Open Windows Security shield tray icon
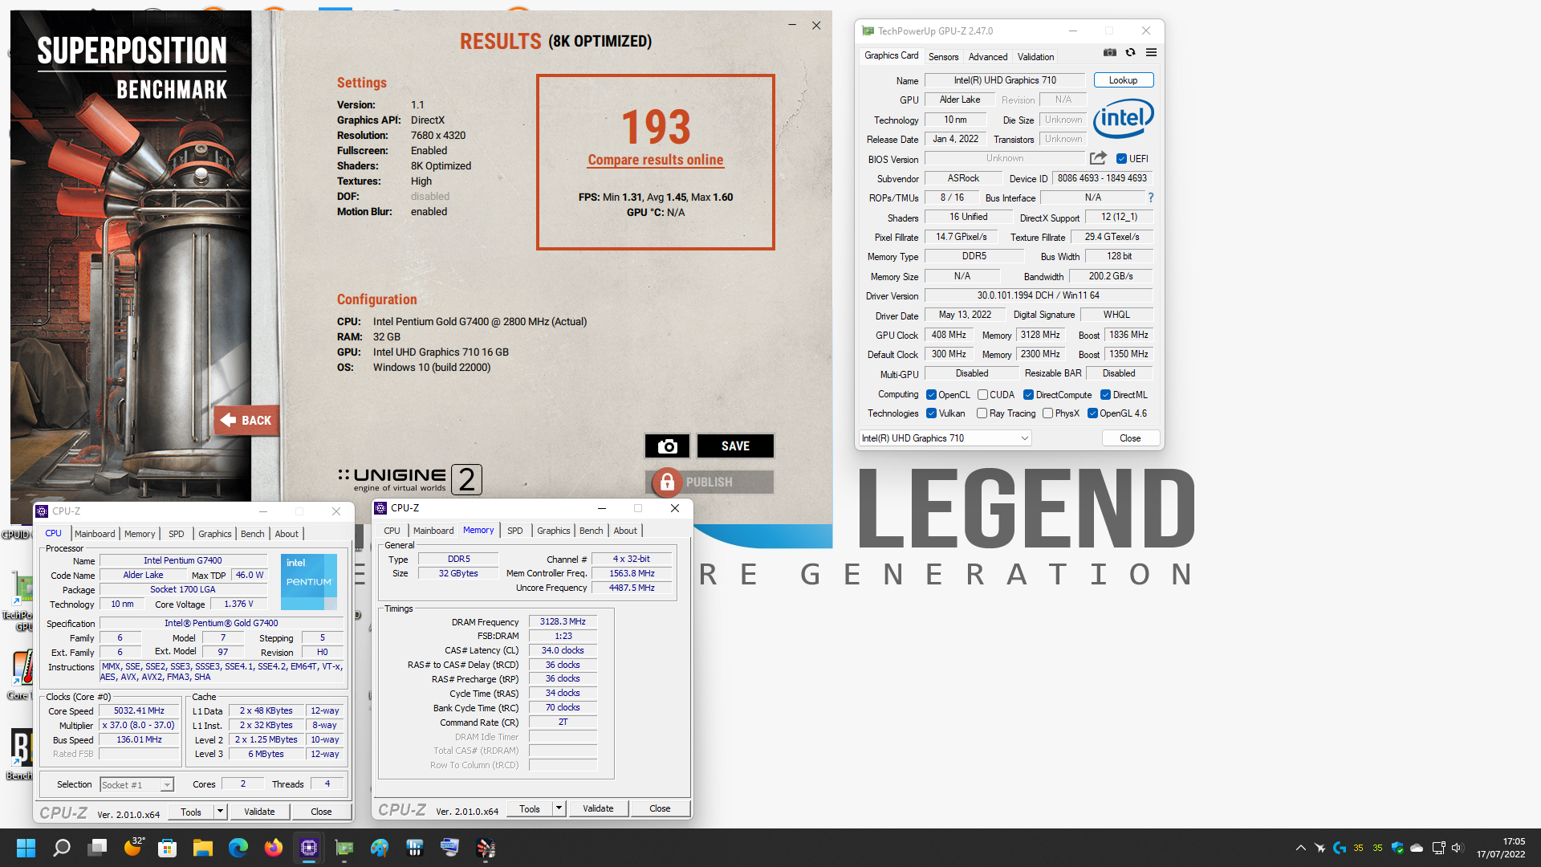Viewport: 1541px width, 867px height. click(1397, 848)
